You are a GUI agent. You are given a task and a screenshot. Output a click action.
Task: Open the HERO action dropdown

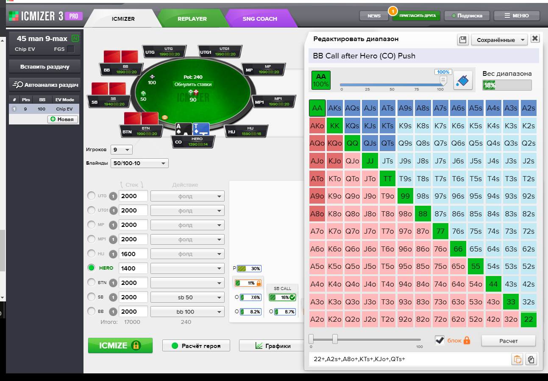187,268
